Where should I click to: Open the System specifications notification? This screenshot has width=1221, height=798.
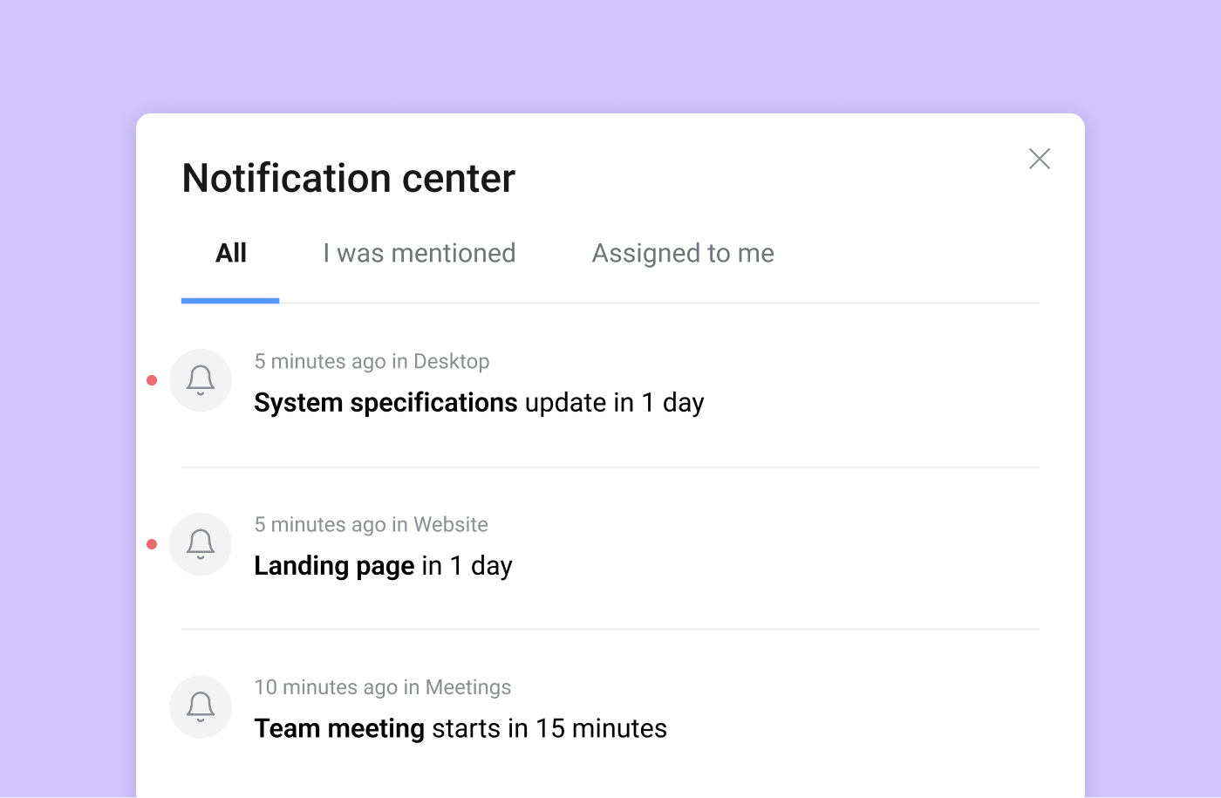(x=479, y=402)
